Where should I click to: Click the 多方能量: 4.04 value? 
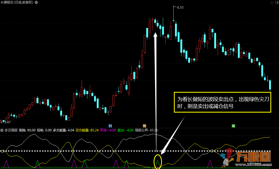[x=63, y=130]
